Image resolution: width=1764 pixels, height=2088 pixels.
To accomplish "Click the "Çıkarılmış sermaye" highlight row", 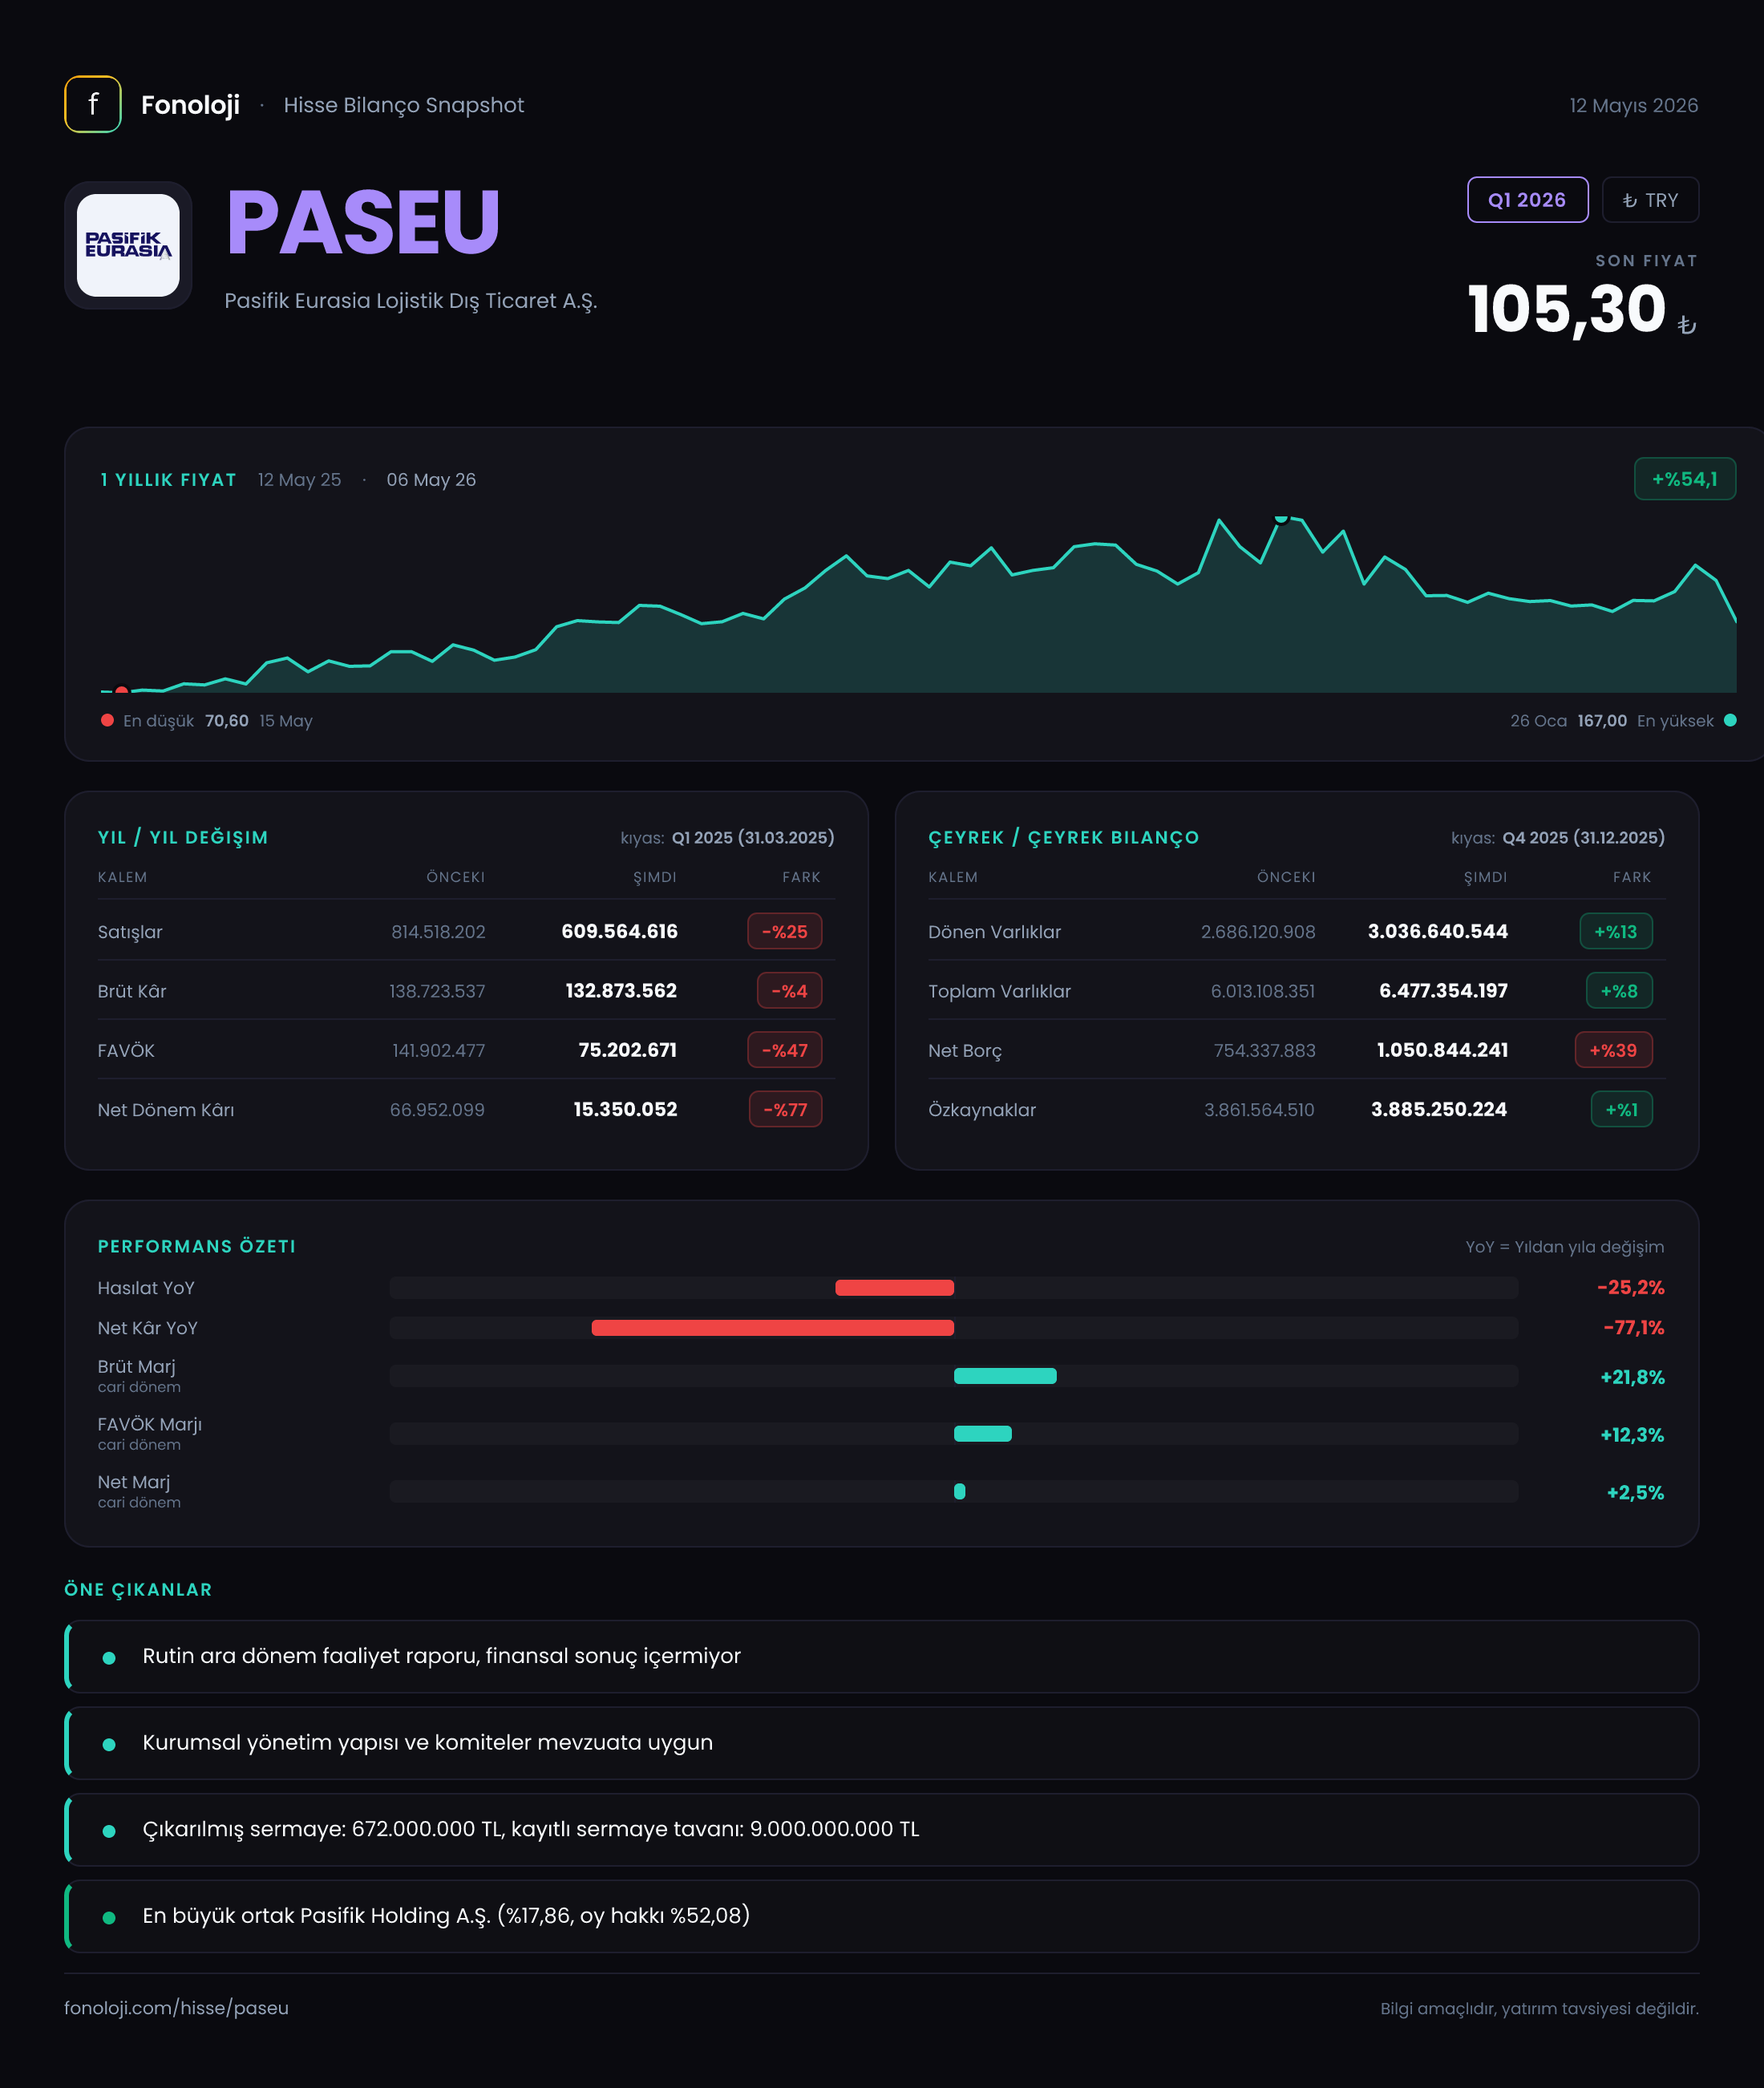I will (882, 1829).
